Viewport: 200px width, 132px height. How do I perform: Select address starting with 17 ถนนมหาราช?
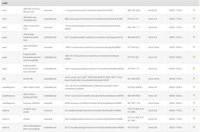[x=89, y=10]
